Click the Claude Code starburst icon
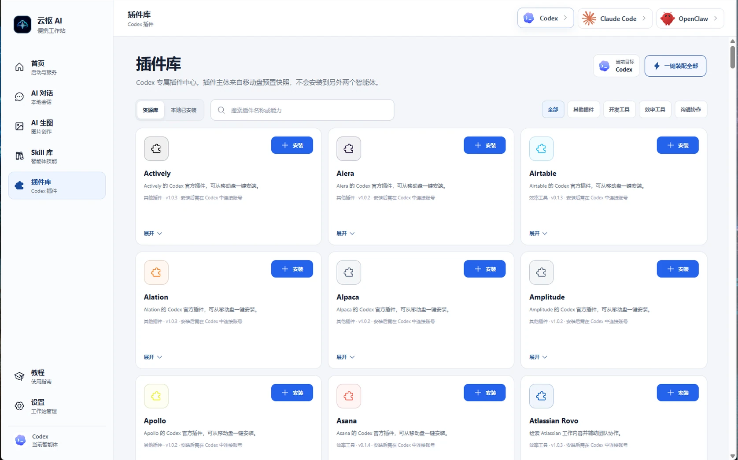Image resolution: width=738 pixels, height=460 pixels. coord(589,19)
